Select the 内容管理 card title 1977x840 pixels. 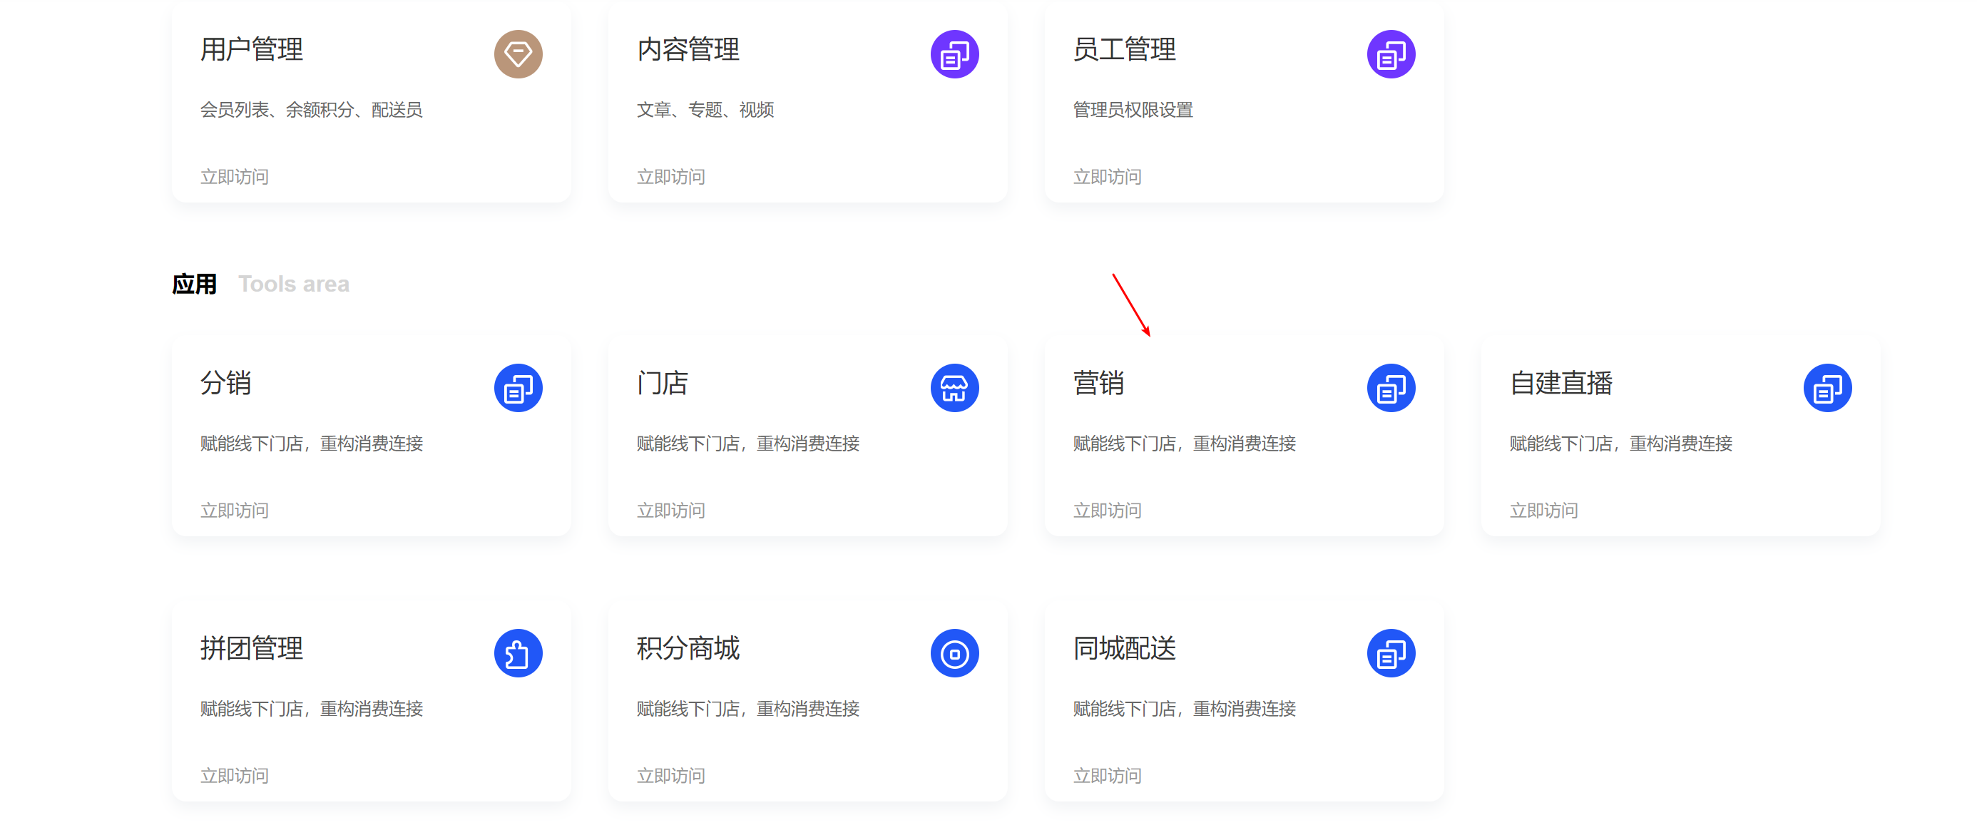pos(688,50)
